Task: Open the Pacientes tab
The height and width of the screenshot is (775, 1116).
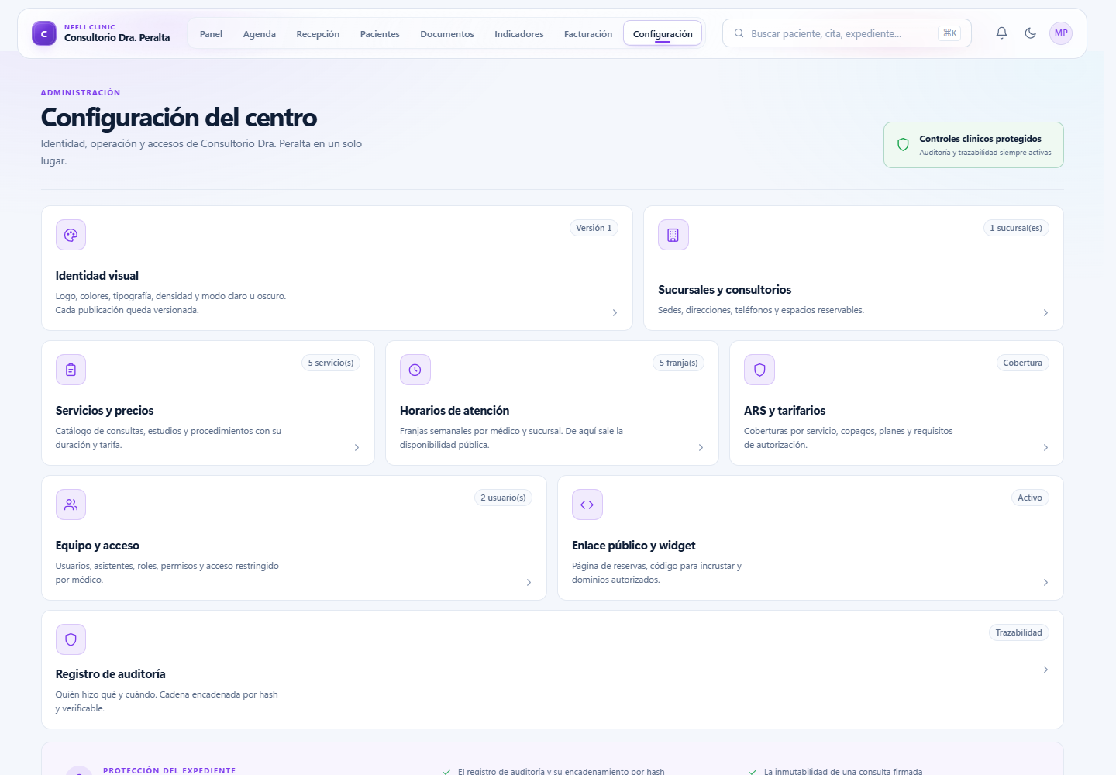Action: click(380, 34)
